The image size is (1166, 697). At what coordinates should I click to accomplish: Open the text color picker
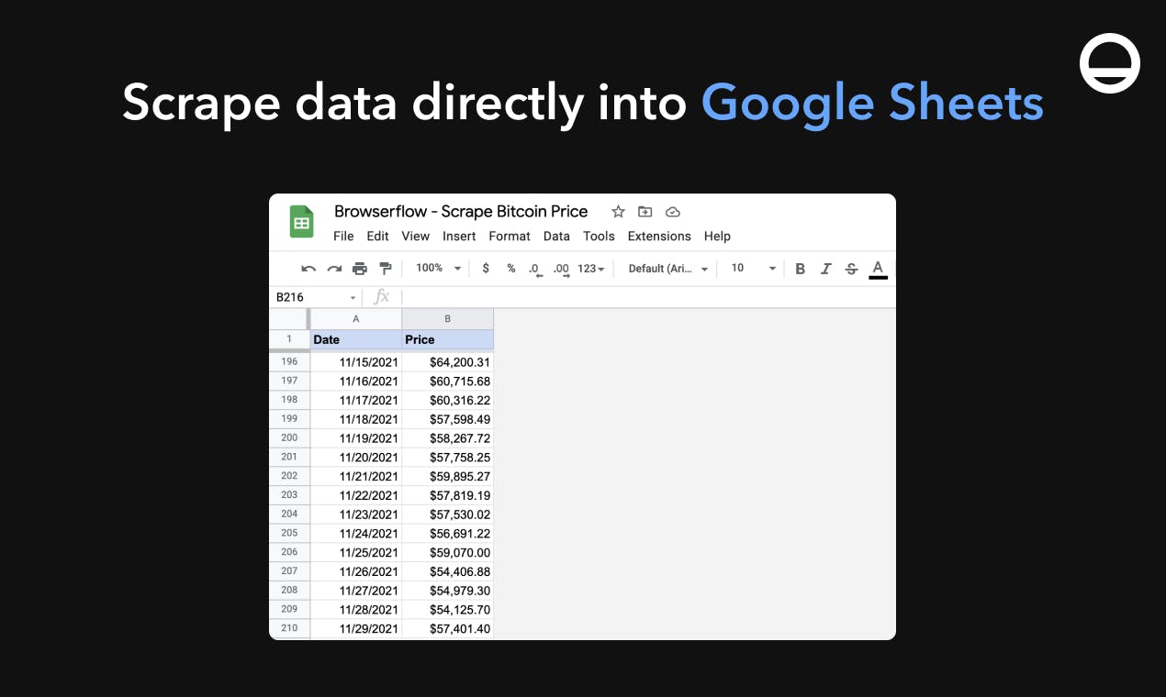(x=878, y=269)
